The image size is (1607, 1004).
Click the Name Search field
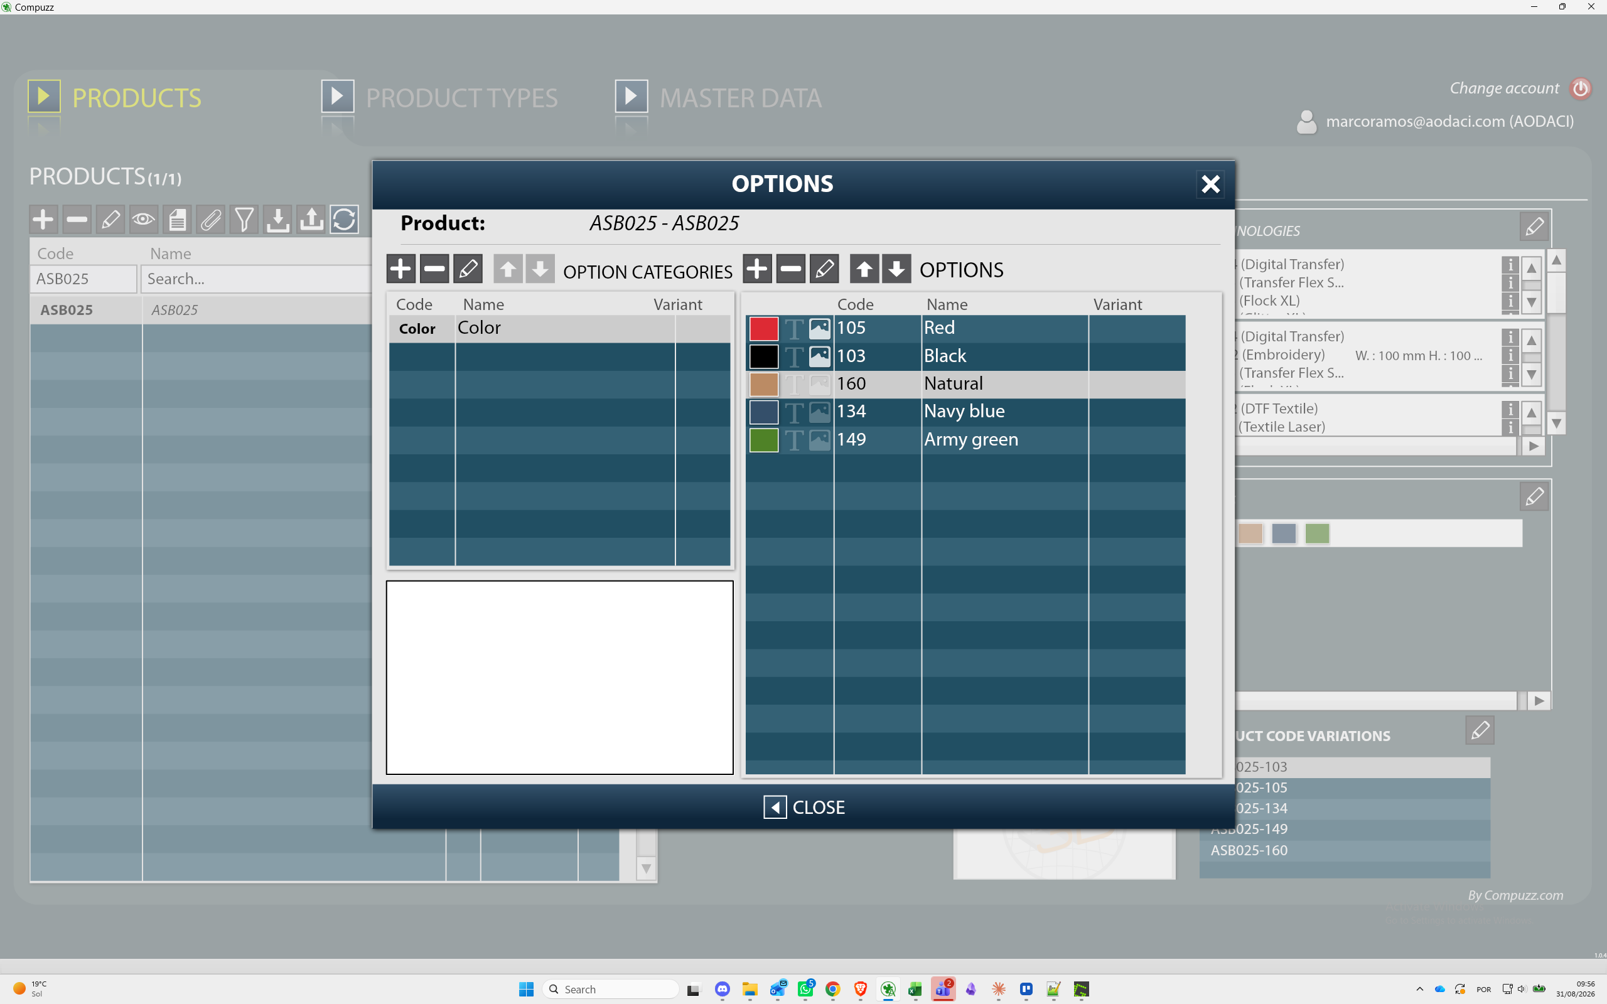(257, 279)
